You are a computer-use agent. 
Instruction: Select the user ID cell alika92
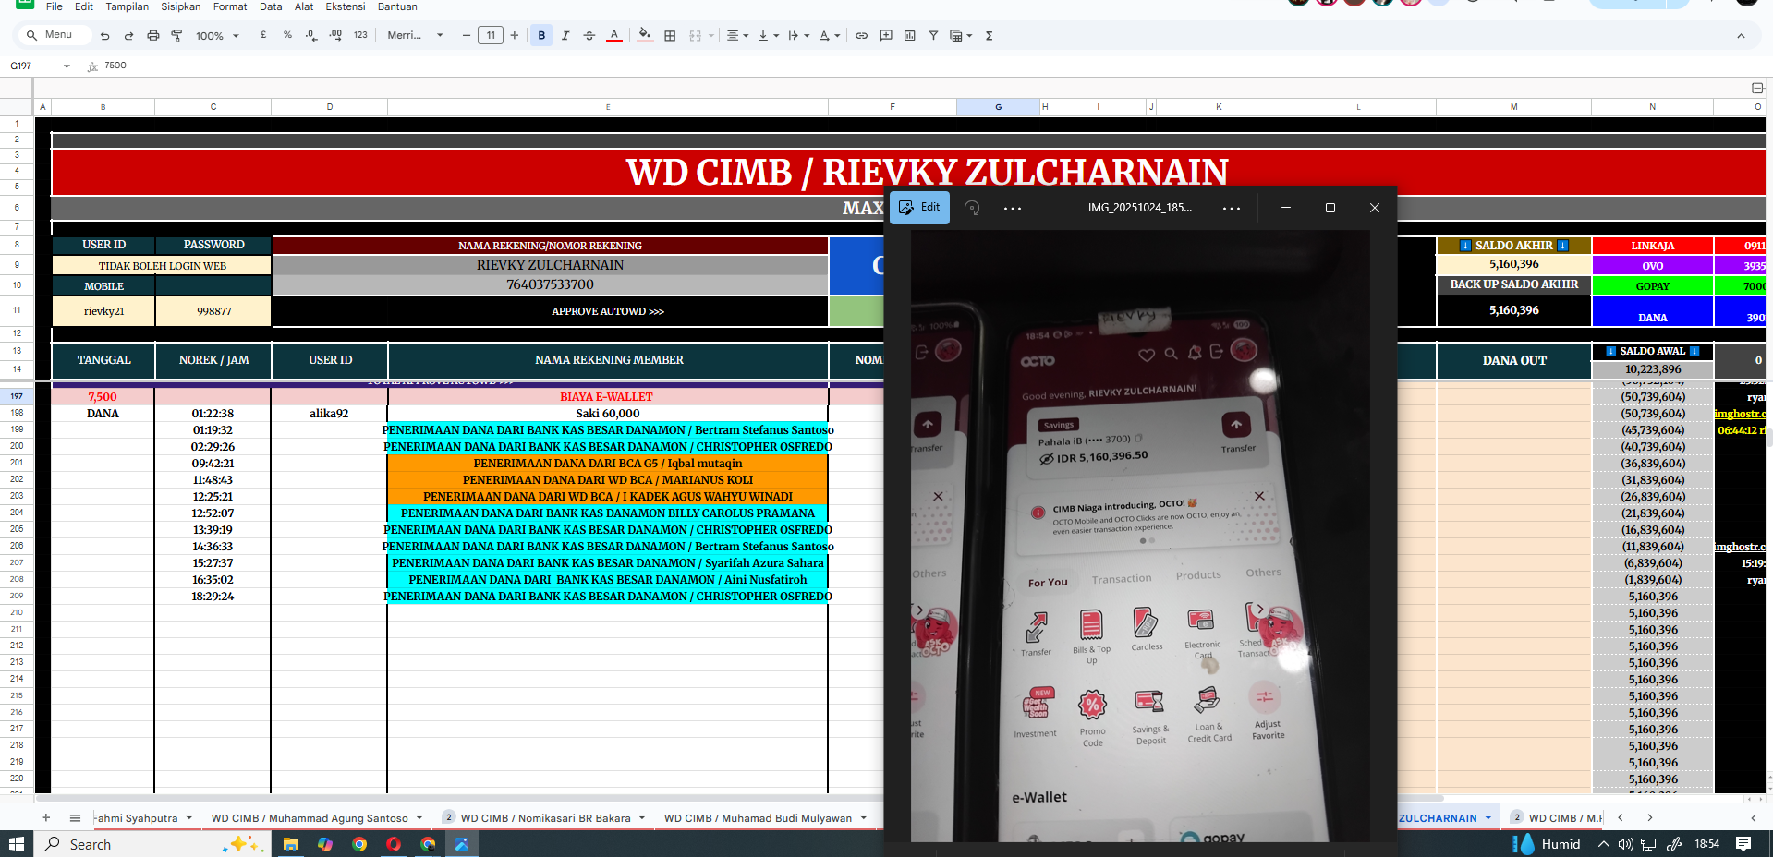329,414
